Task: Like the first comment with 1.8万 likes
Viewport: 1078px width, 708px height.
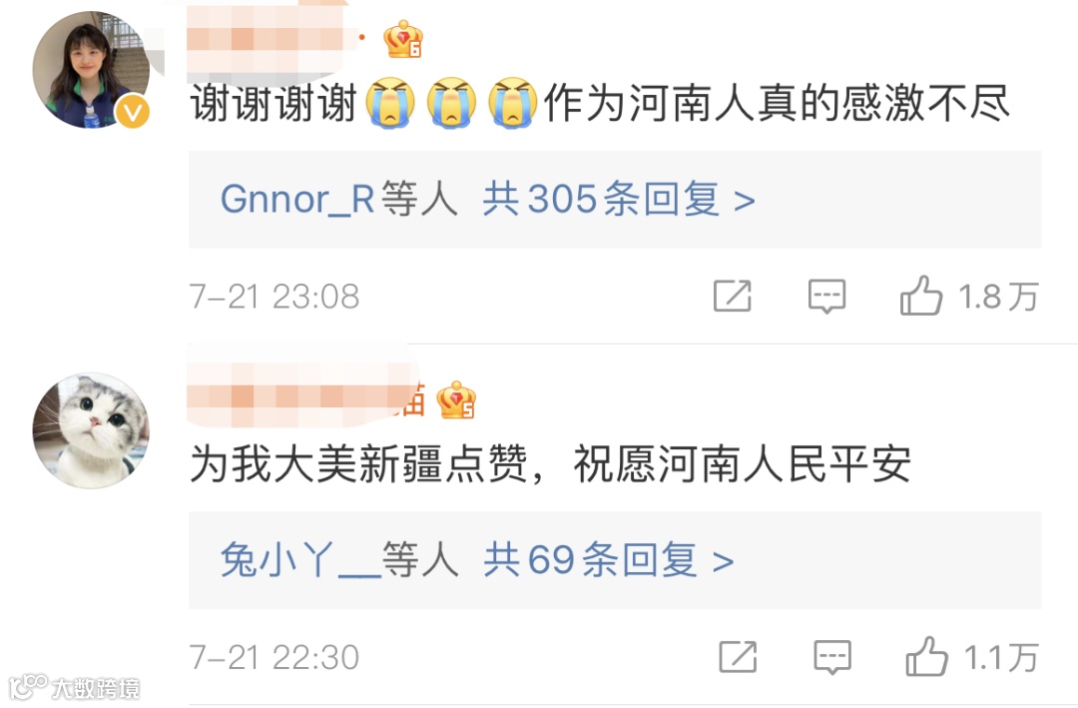Action: (921, 296)
